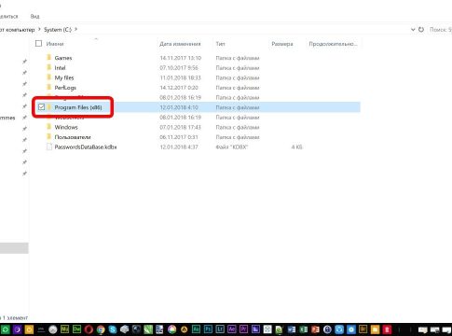Launch Google Chrome from the taskbar
The height and width of the screenshot is (336, 452).
pyautogui.click(x=101, y=329)
